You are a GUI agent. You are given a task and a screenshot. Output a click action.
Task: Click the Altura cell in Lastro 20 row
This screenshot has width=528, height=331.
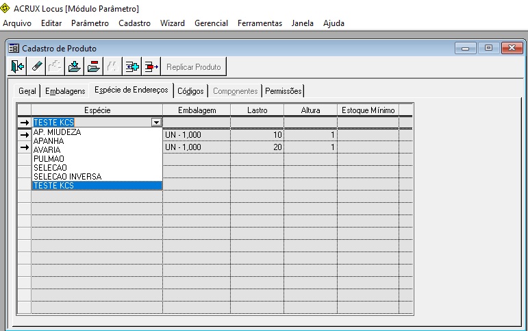pyautogui.click(x=310, y=147)
